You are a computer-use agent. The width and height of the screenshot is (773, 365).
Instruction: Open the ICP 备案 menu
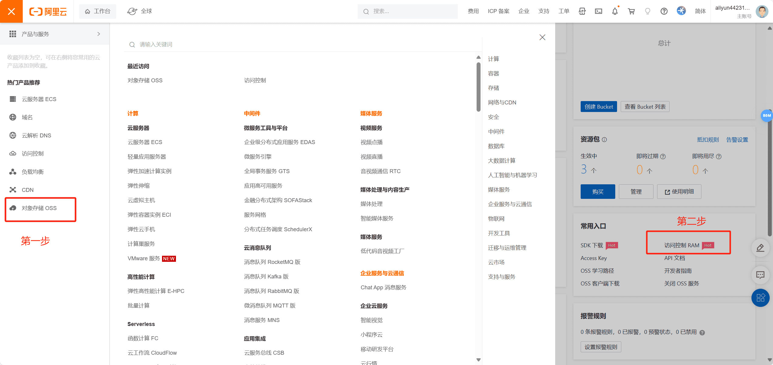[x=498, y=11]
